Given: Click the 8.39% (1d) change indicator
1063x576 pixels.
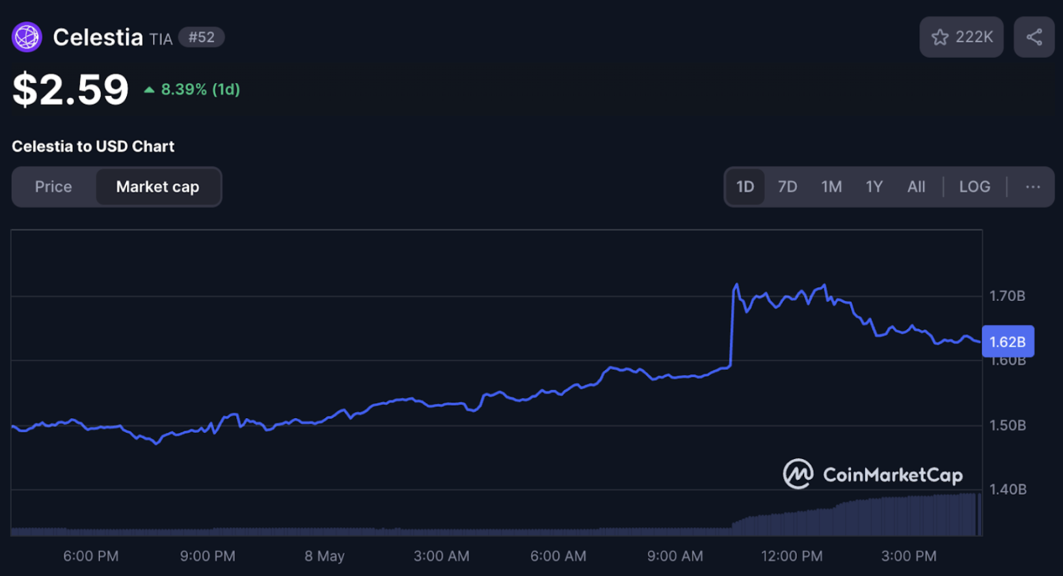Looking at the screenshot, I should pos(192,90).
